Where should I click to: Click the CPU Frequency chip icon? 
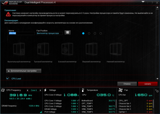click(x=3, y=90)
